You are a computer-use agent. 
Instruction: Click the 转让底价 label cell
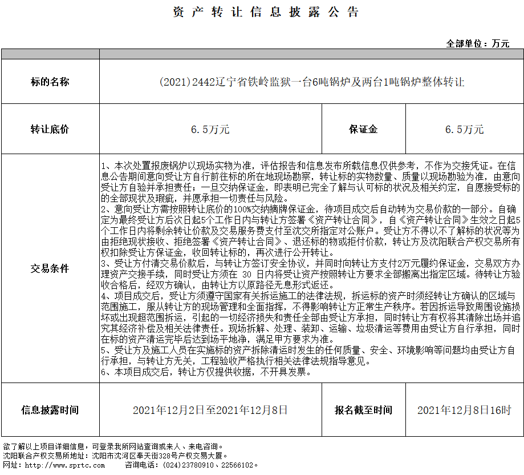click(x=50, y=130)
